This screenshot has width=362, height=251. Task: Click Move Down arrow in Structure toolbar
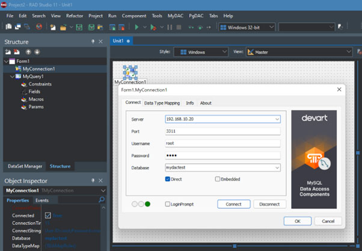tap(37, 52)
